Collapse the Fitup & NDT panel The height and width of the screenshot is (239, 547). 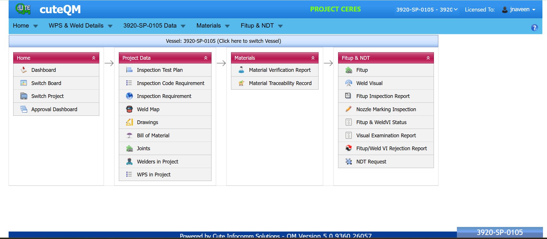(x=428, y=58)
